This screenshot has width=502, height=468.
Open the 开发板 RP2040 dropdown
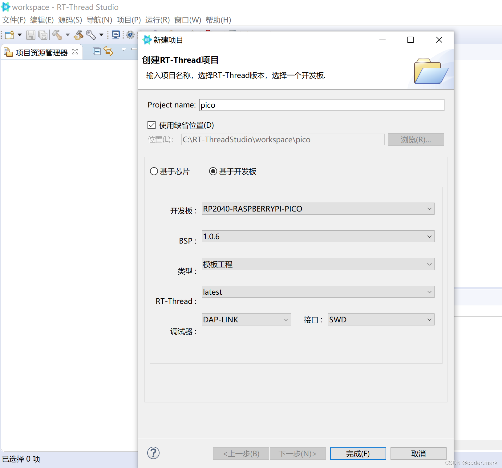coord(318,209)
